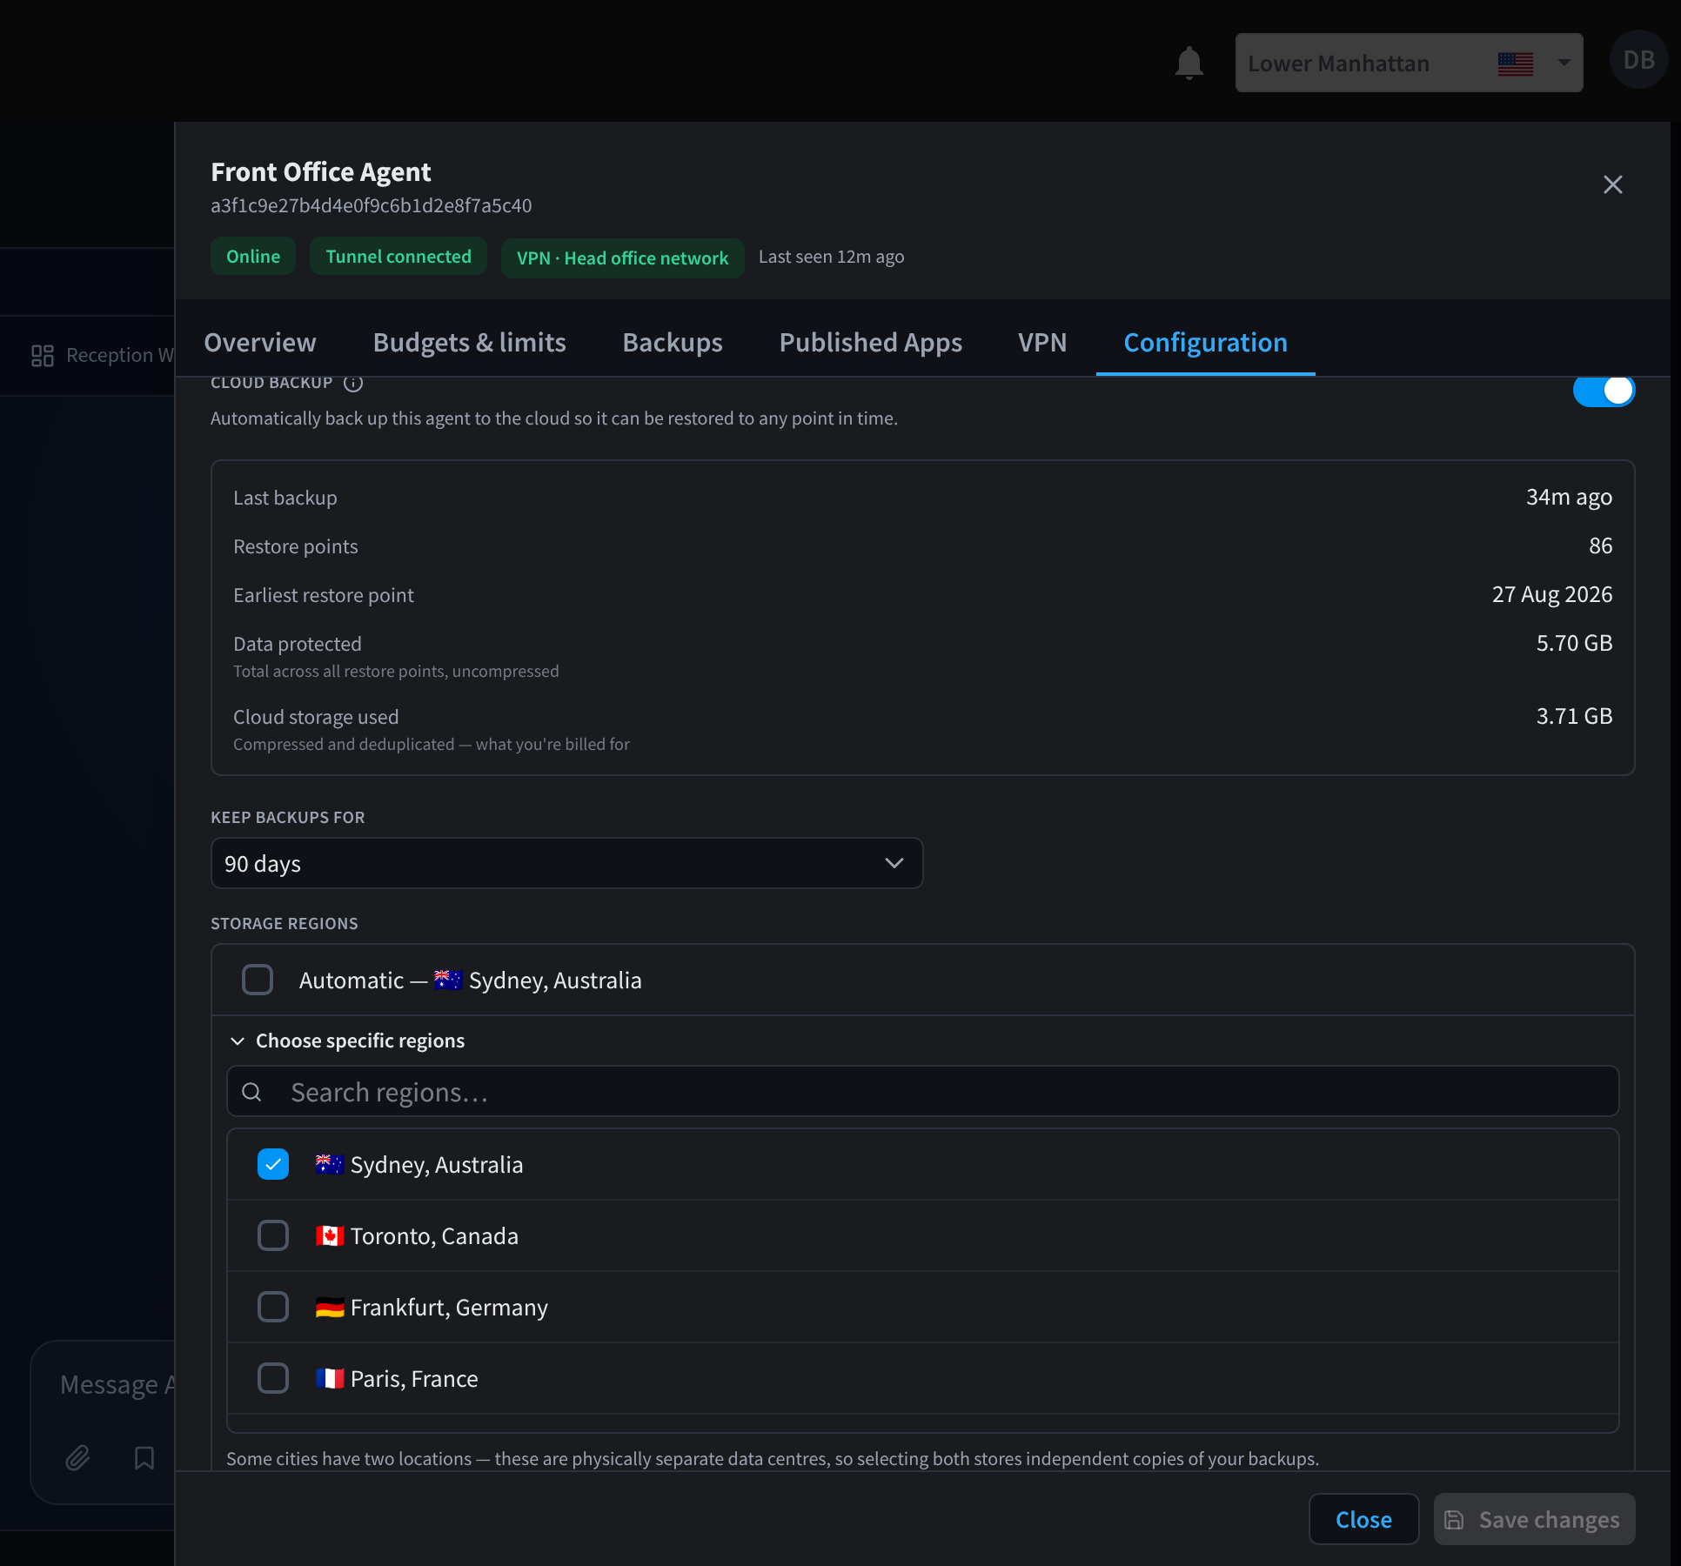The width and height of the screenshot is (1681, 1566).
Task: Click the 34m ago last backup value
Action: point(1569,497)
